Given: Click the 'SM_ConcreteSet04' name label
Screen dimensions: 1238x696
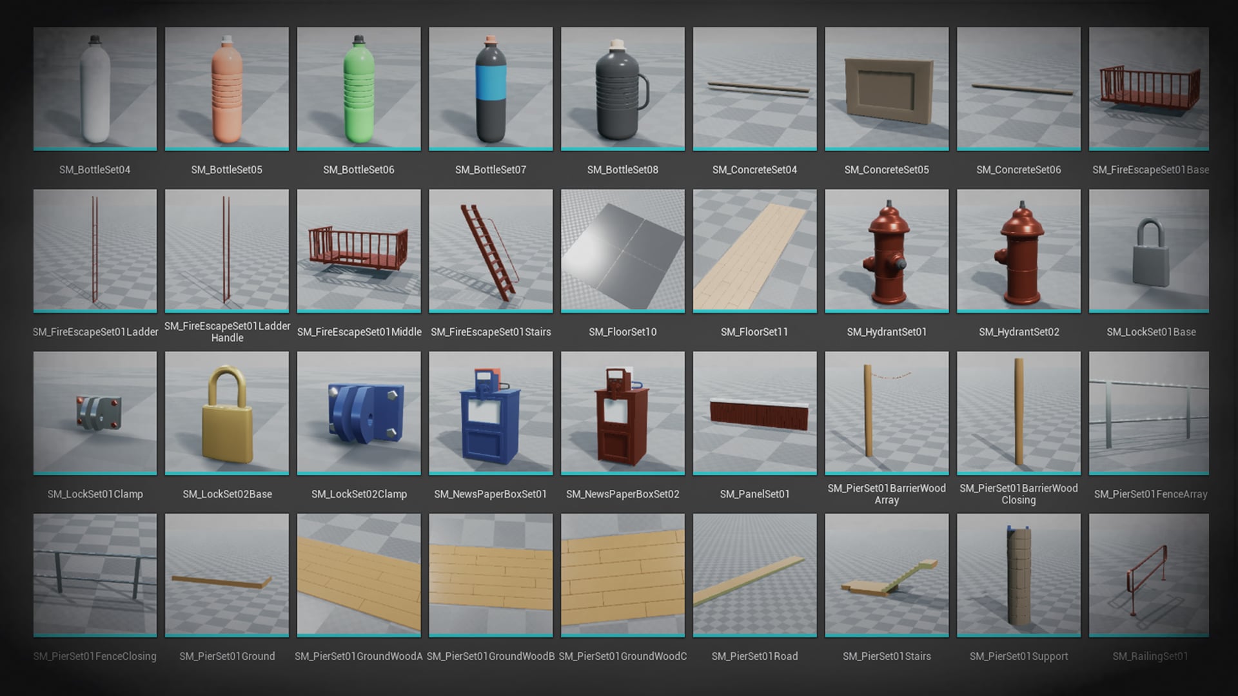Looking at the screenshot, I should pyautogui.click(x=755, y=169).
